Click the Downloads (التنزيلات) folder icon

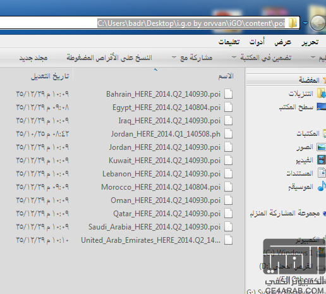(322, 93)
